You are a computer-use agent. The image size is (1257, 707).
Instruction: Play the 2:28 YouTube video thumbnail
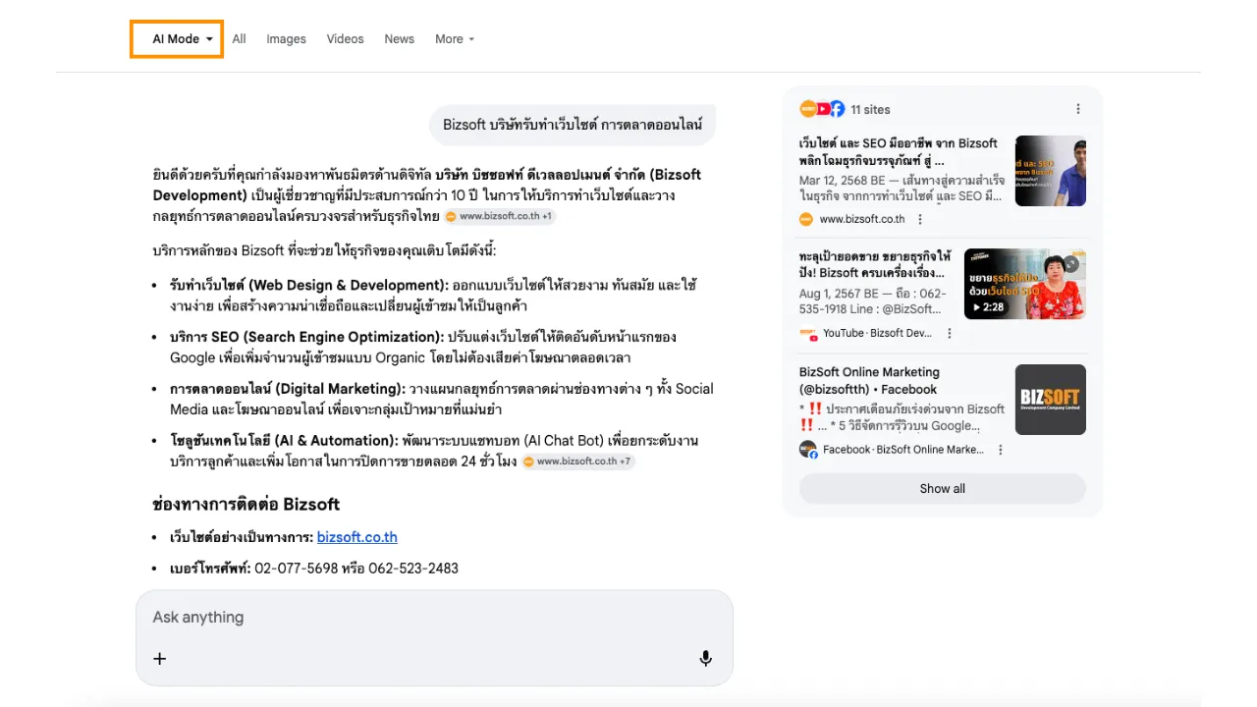point(1024,284)
